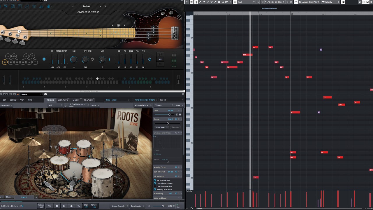Viewport: 373px width, 210px height.
Task: Expand the Song Creator panel
Action: 137,206
